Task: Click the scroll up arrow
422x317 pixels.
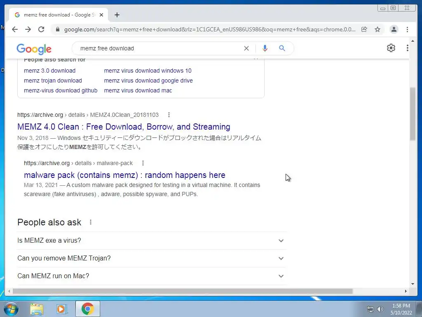Action: pos(413,41)
